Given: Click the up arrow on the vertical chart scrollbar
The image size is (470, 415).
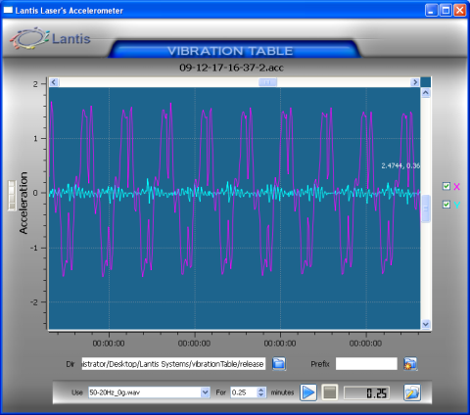Looking at the screenshot, I should pyautogui.click(x=426, y=93).
